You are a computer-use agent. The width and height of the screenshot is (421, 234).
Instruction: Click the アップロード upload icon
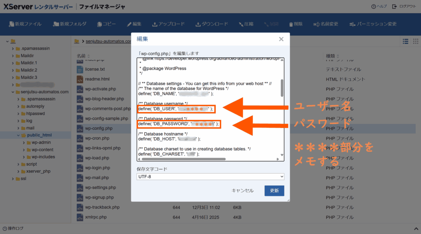[x=155, y=24]
